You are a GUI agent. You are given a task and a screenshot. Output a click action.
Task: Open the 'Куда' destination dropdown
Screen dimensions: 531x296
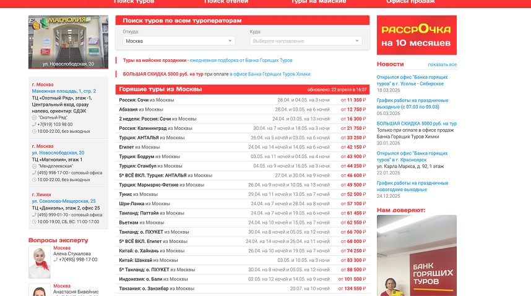[306, 41]
